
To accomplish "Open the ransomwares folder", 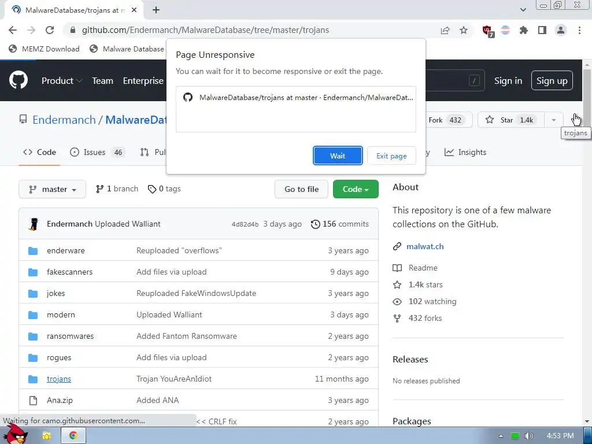I will pyautogui.click(x=70, y=336).
